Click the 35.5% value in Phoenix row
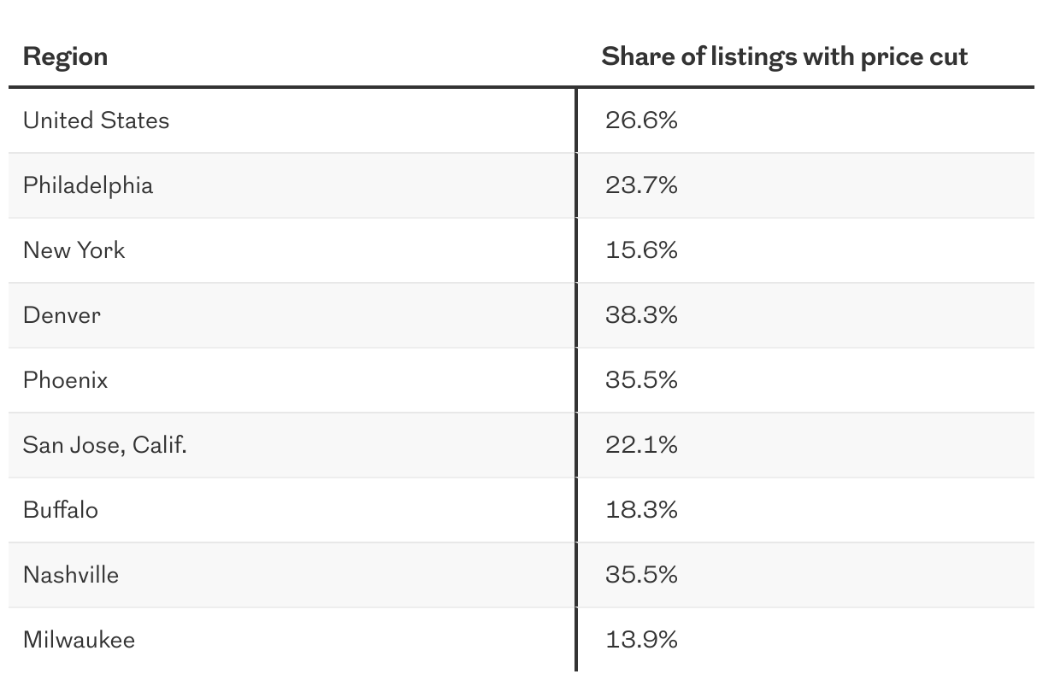The width and height of the screenshot is (1043, 680). pyautogui.click(x=641, y=380)
